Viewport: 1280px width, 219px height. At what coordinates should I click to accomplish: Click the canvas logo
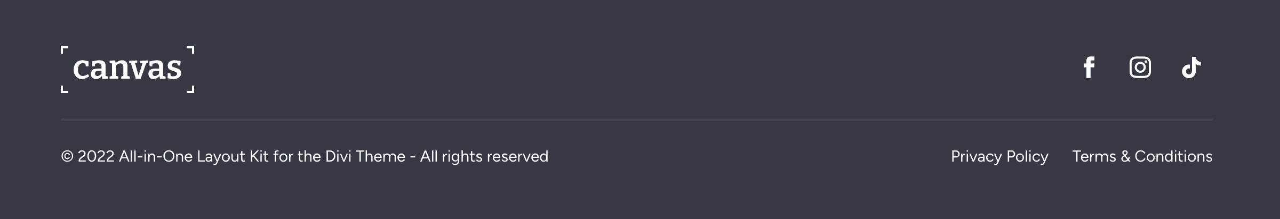[x=127, y=70]
